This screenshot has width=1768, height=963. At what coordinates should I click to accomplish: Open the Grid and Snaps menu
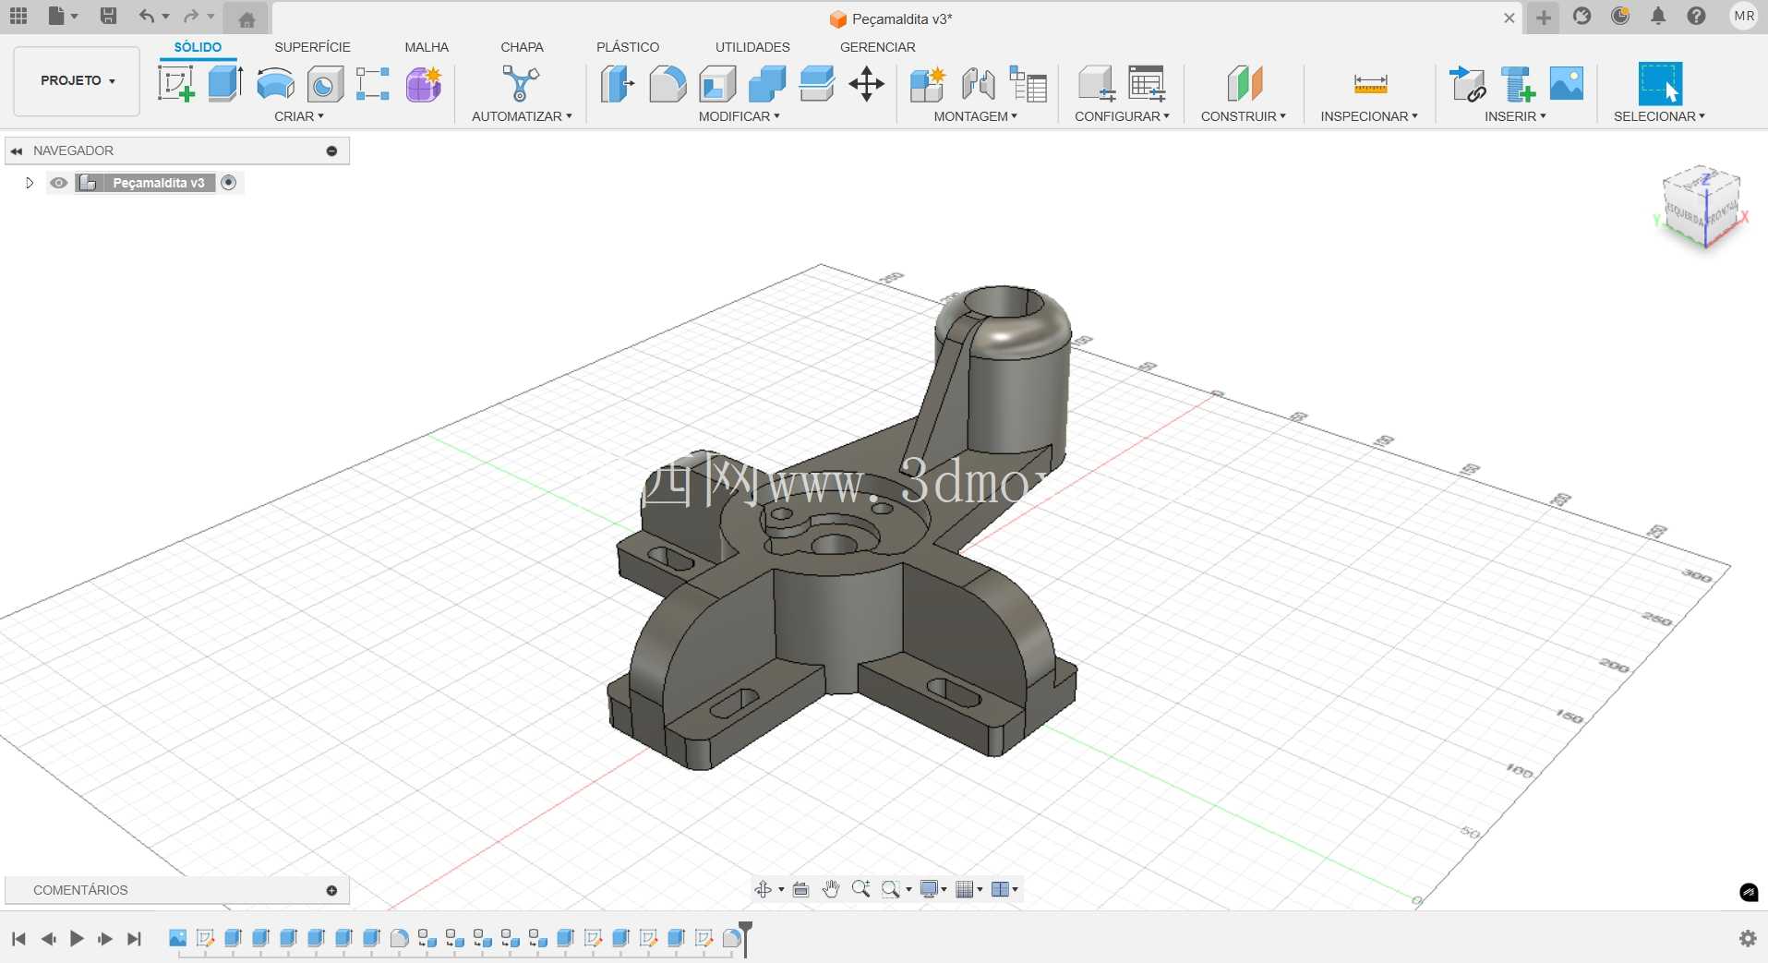968,889
